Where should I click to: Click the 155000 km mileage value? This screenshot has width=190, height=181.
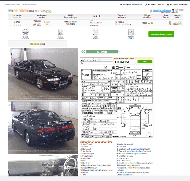click(x=146, y=23)
